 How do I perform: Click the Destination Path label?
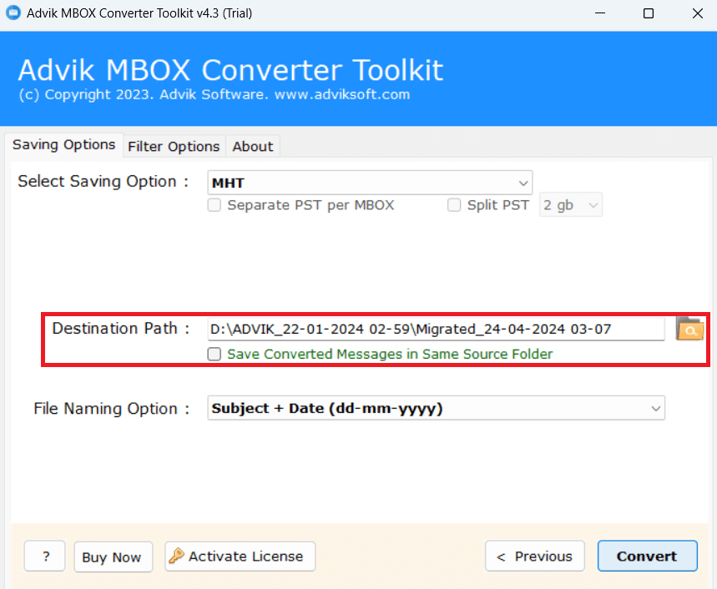[121, 329]
